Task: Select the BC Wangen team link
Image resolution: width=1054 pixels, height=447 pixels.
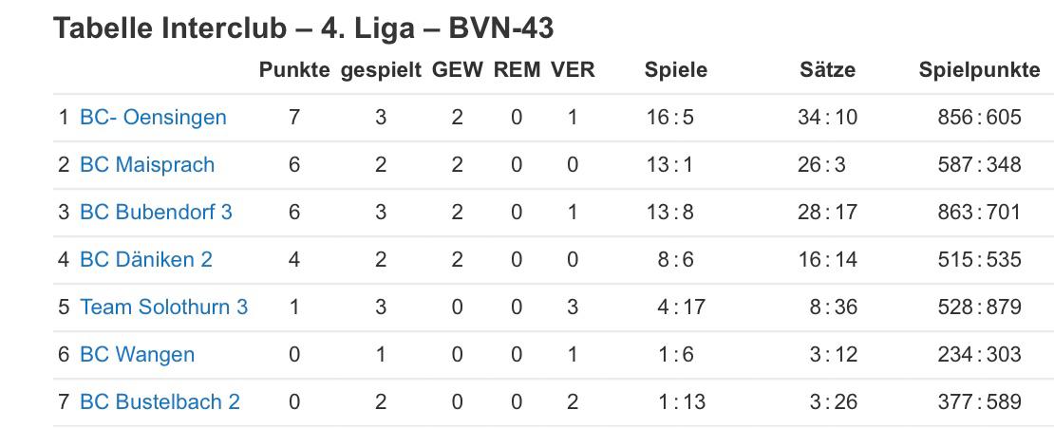Action: [x=137, y=355]
